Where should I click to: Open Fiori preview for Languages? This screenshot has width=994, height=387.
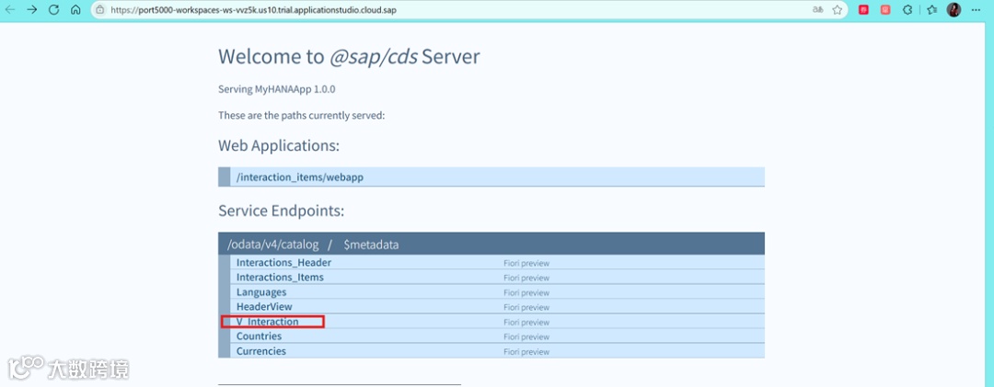point(526,292)
